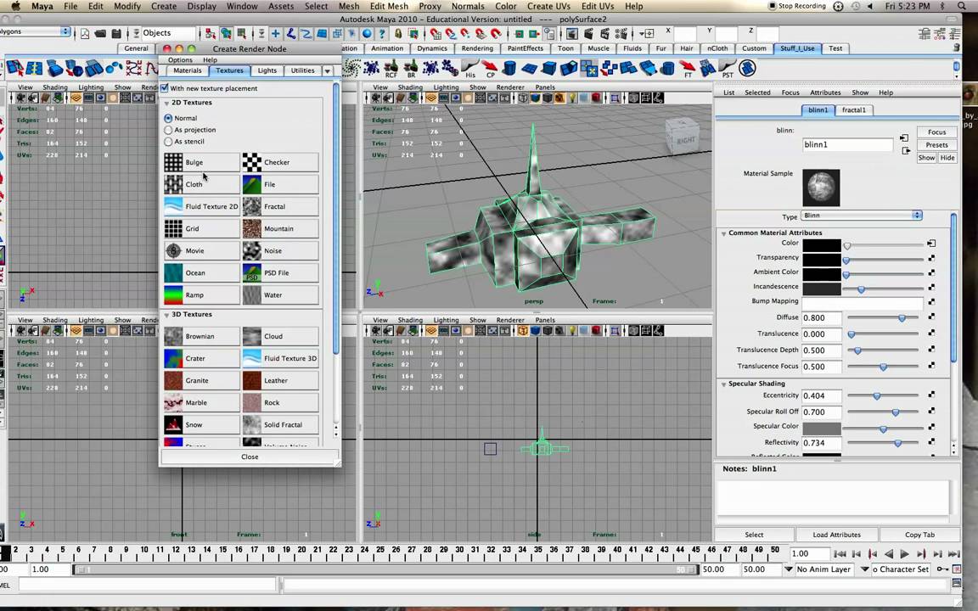Click the RCF shelf icon
This screenshot has height=611, width=978.
point(391,69)
